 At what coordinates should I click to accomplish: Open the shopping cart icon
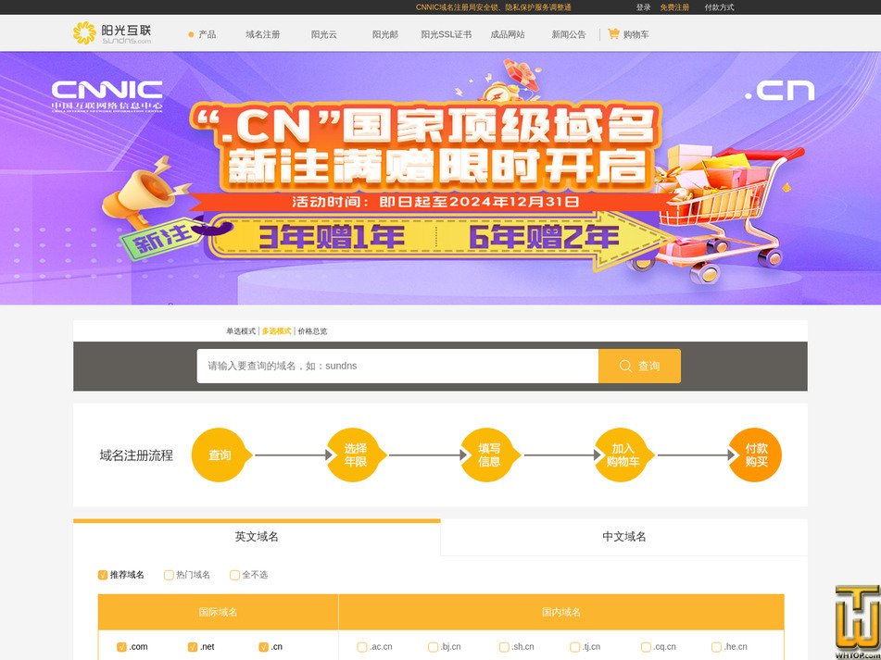[x=613, y=33]
